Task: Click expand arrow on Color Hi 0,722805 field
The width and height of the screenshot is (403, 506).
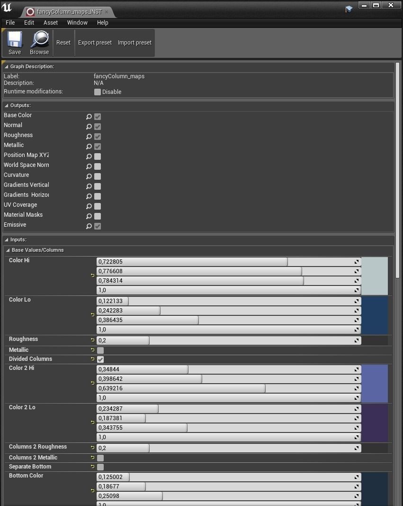Action: click(357, 262)
